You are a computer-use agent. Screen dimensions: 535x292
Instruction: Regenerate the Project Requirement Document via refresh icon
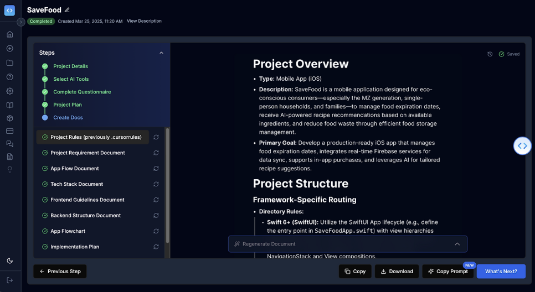point(156,153)
